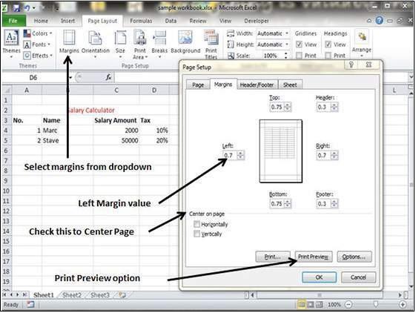Viewport: 416px width, 313px height.
Task: Cancel the Page Setup dialog
Action: pyautogui.click(x=358, y=277)
